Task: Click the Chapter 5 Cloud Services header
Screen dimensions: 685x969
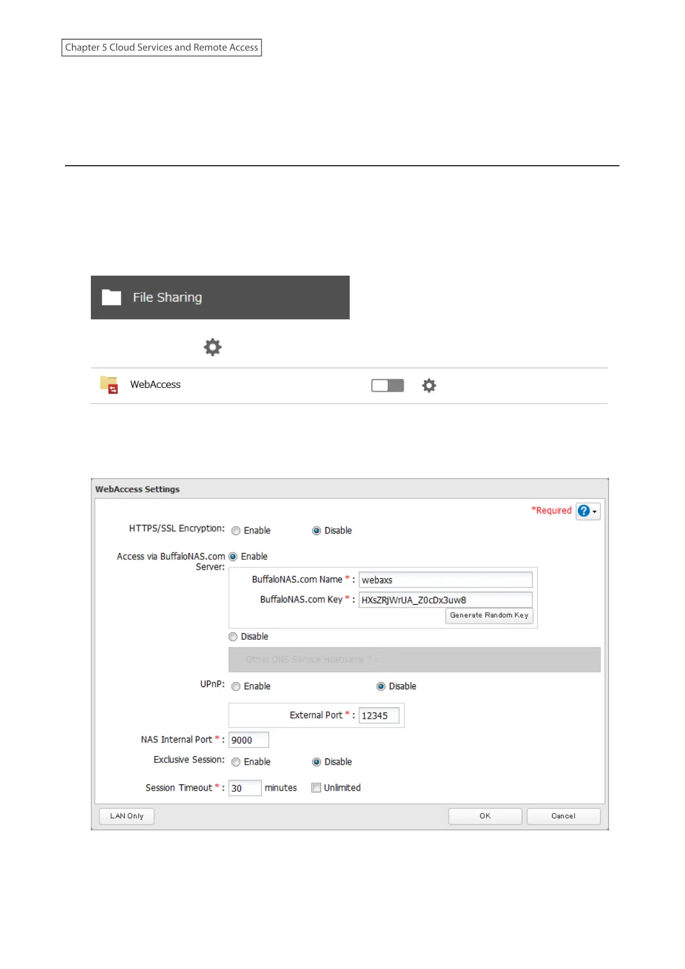Action: (162, 47)
